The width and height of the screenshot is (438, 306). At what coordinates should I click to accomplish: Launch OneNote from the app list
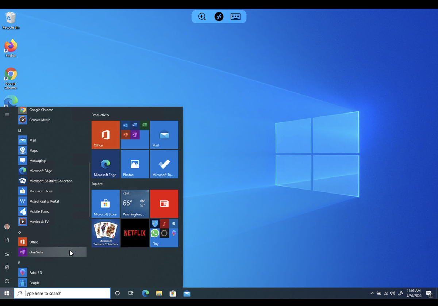pos(52,252)
